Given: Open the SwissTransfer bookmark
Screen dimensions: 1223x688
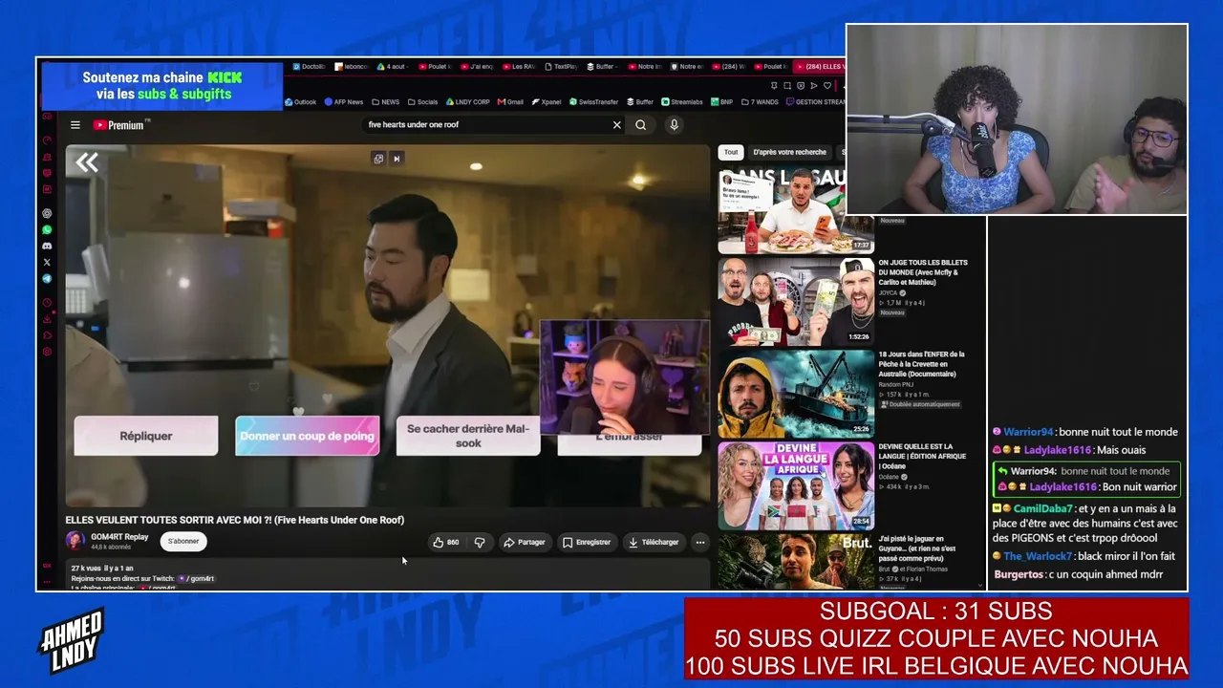Looking at the screenshot, I should [593, 102].
